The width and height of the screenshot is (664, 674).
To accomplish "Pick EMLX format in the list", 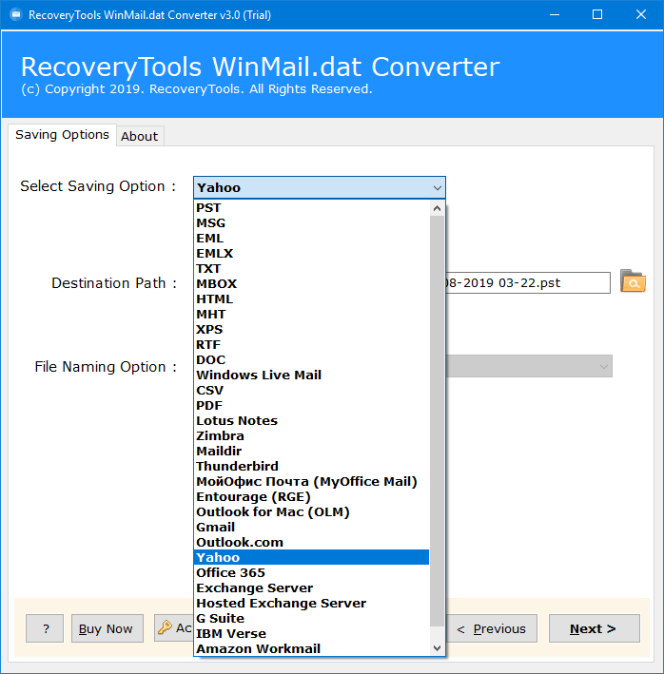I will pyautogui.click(x=311, y=253).
